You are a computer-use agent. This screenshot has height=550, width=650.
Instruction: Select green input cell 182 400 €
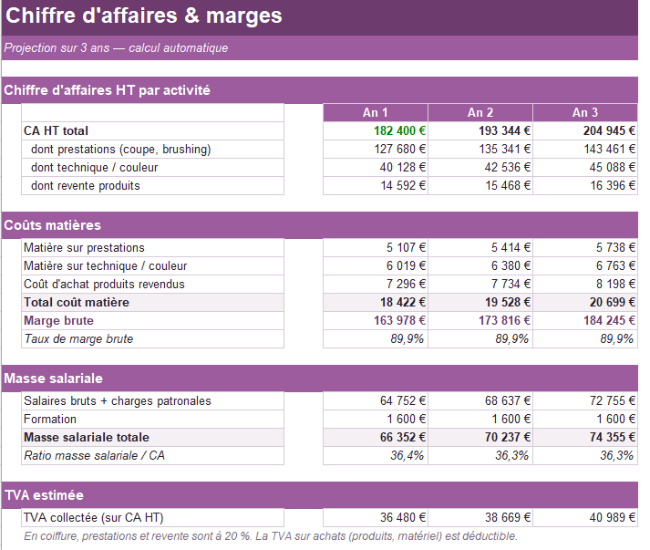tap(376, 130)
